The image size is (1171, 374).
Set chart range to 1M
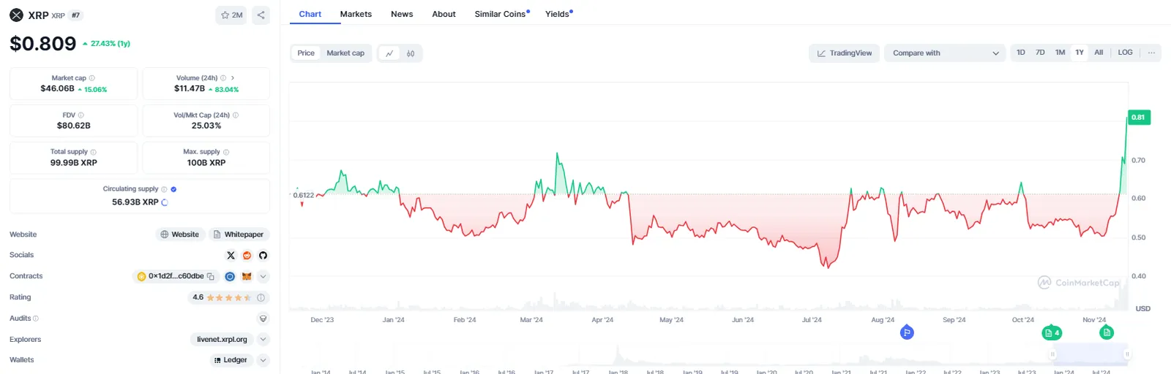tap(1060, 53)
